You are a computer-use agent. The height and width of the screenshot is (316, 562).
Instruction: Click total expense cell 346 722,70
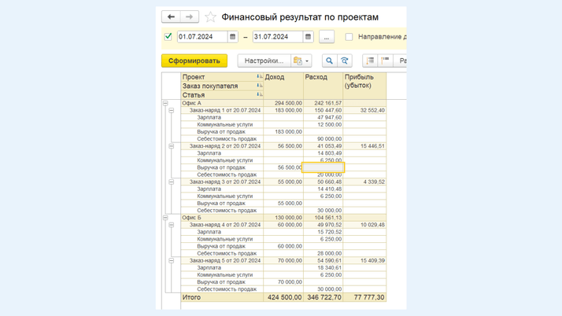[x=324, y=297]
